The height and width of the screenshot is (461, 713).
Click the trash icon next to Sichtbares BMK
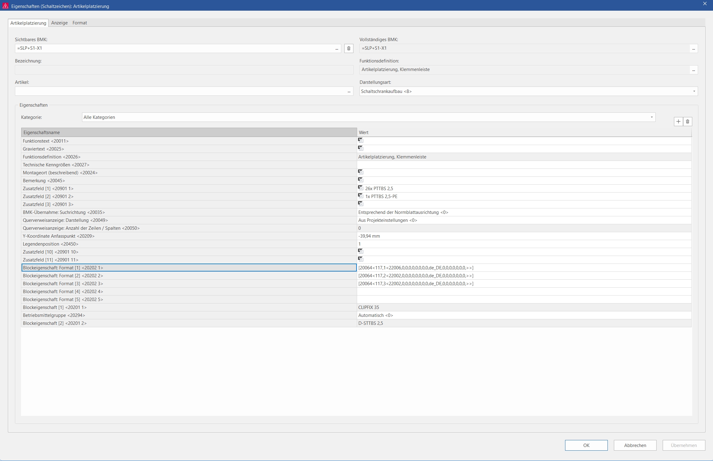(x=349, y=48)
